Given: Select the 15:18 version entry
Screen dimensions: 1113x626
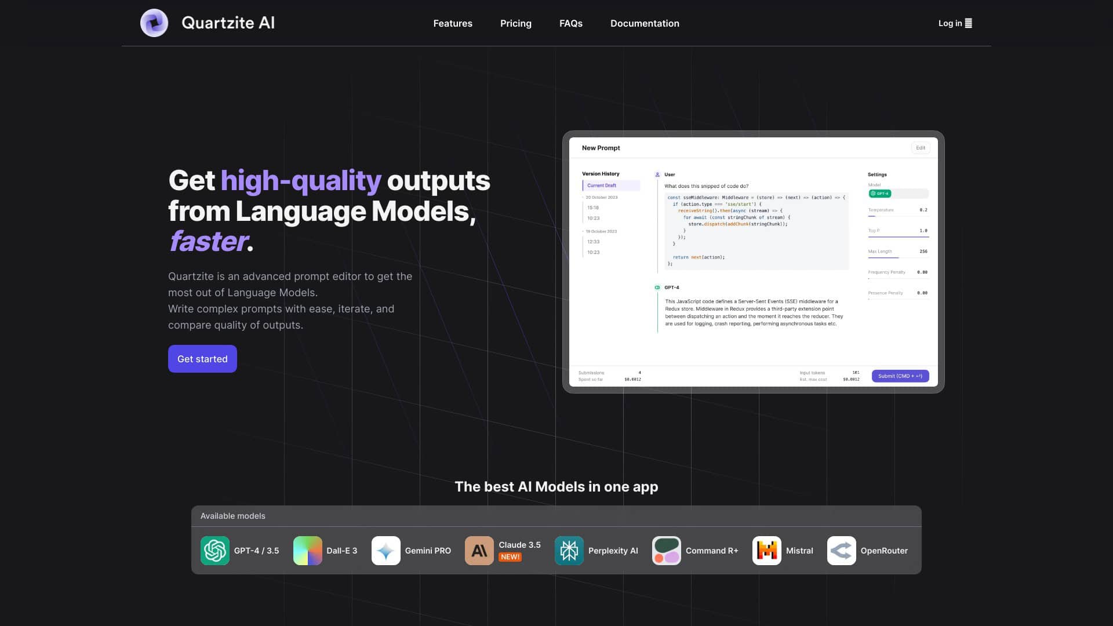Looking at the screenshot, I should click(x=593, y=207).
